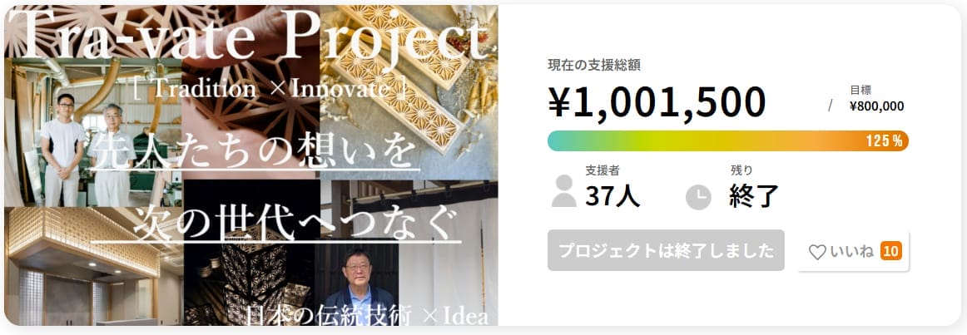Click the 終了 remaining time text
This screenshot has width=967, height=335.
pyautogui.click(x=754, y=196)
